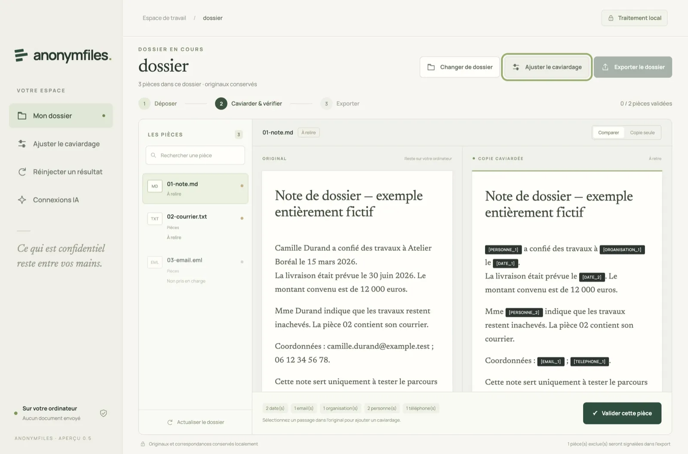688x454 pixels.
Task: Click the 1 email(s) chip
Action: 304,408
